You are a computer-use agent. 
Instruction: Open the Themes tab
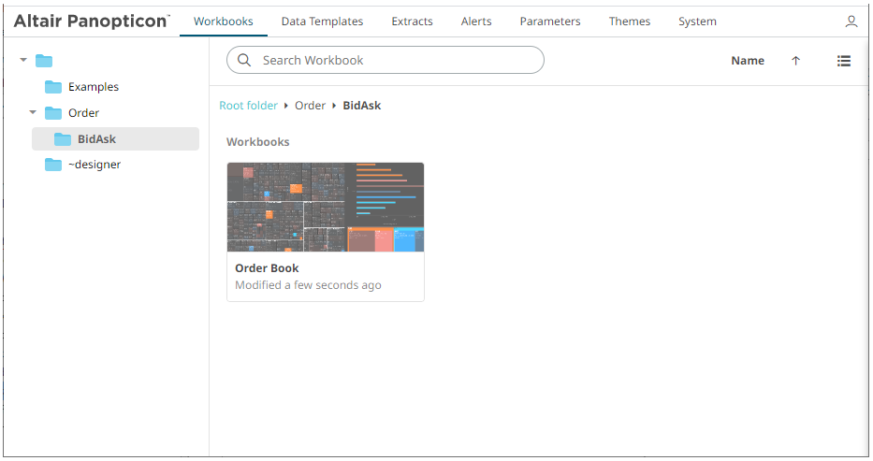coord(629,22)
